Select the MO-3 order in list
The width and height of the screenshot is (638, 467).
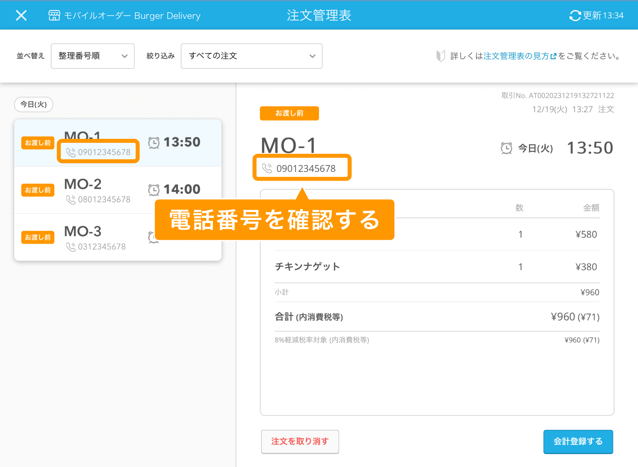pos(118,237)
